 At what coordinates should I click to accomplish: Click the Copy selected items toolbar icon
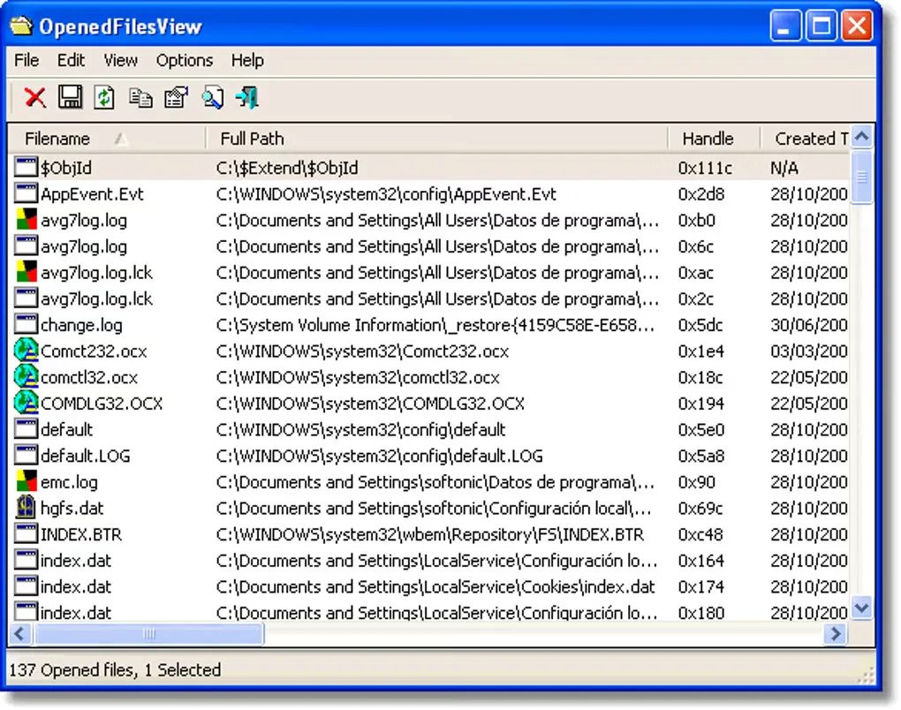coord(140,98)
